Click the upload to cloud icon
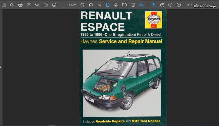Viewport: 219px width, 126px height. [12, 5]
